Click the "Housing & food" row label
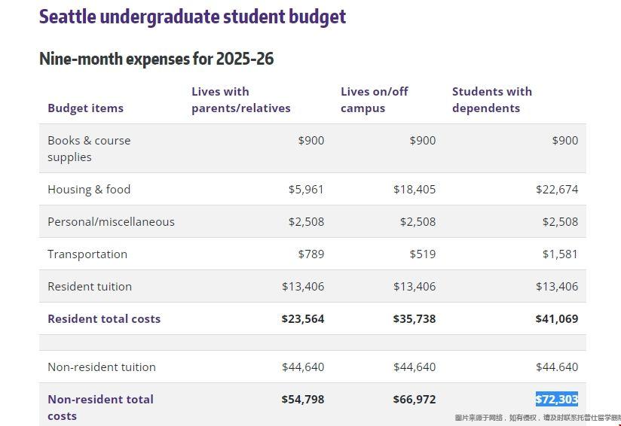This screenshot has width=621, height=426. point(89,189)
